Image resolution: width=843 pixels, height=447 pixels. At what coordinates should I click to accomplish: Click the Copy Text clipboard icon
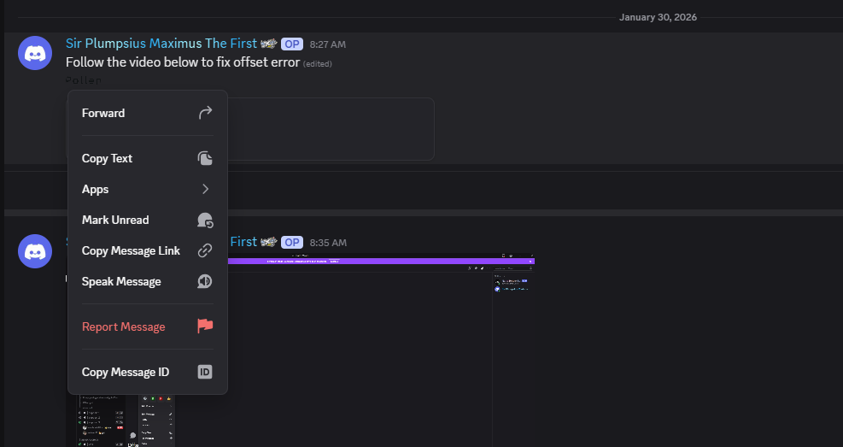pos(205,158)
